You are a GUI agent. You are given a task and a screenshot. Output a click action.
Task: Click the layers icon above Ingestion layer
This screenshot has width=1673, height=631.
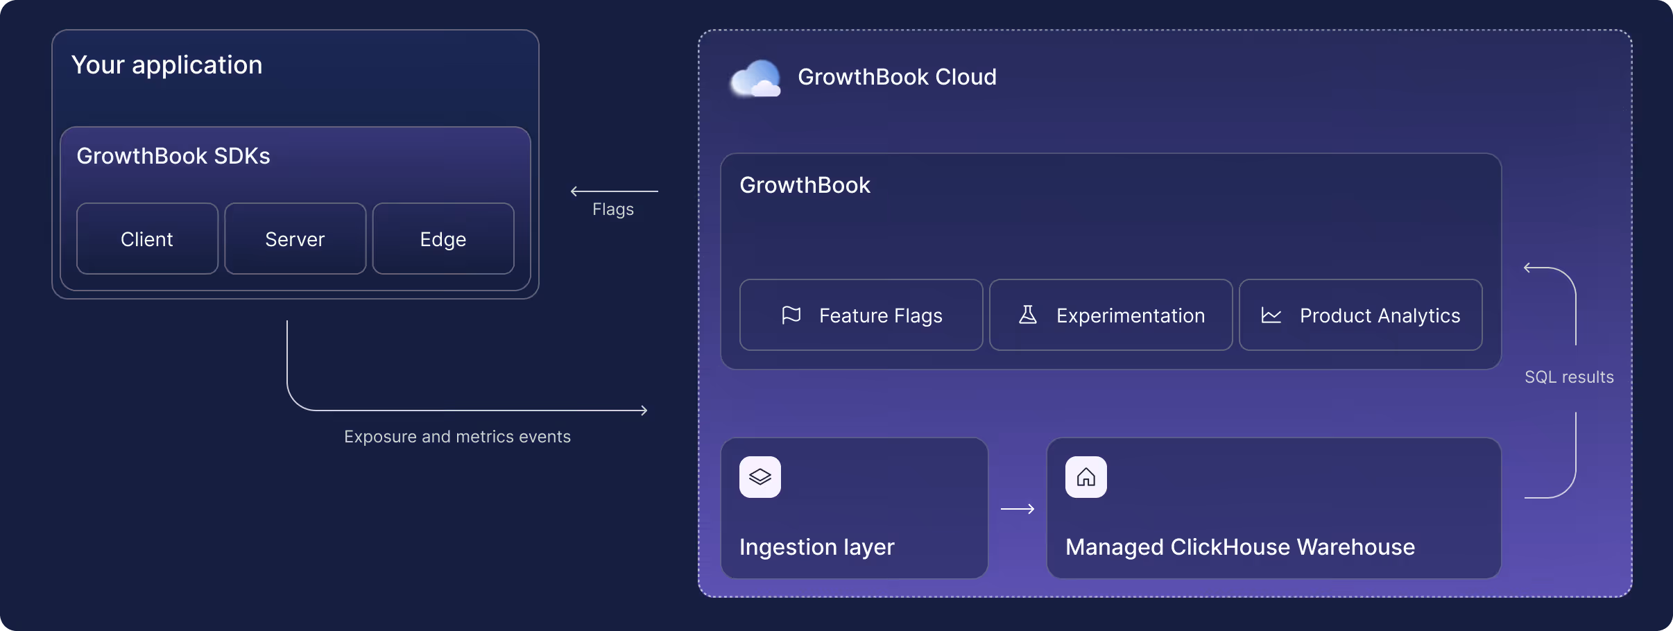[760, 477]
